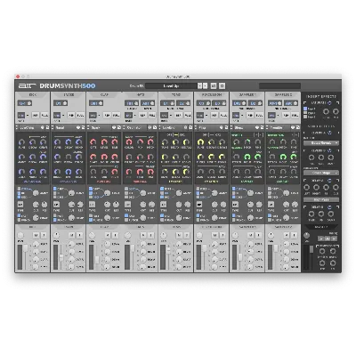Solo the Kick channel

click(44, 235)
